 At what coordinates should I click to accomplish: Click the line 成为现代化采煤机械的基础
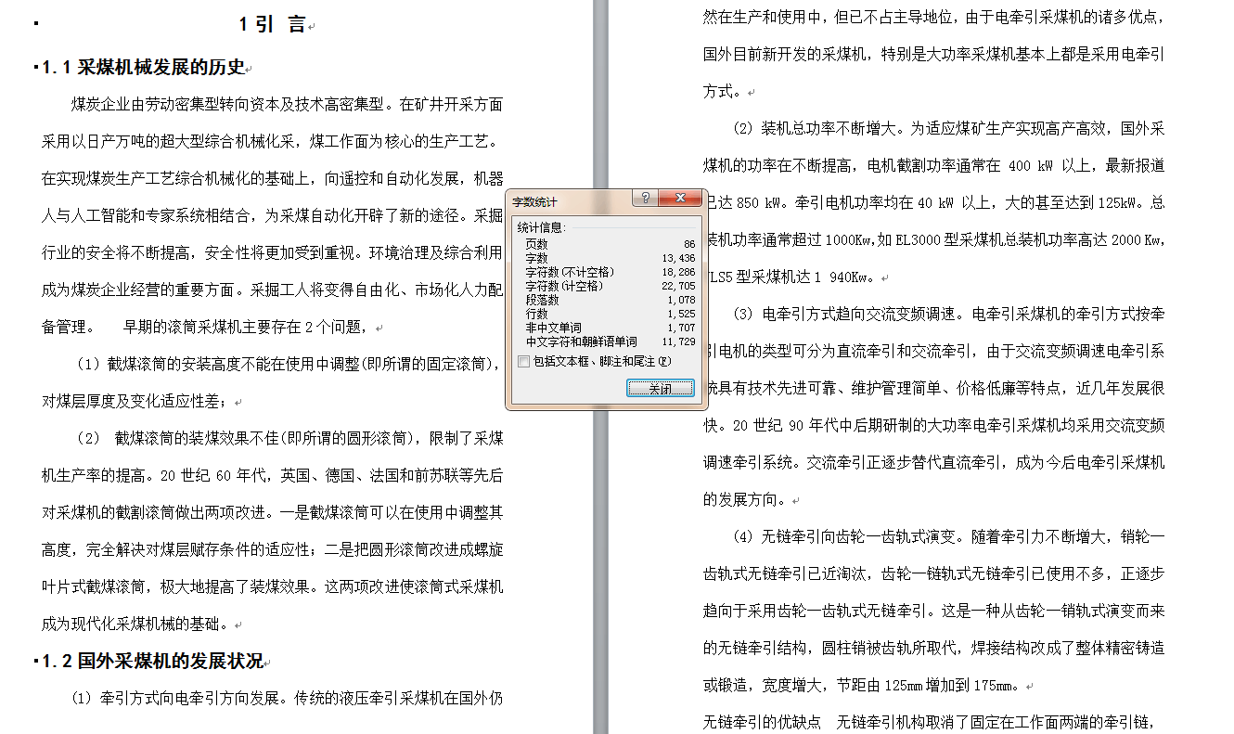pos(139,625)
